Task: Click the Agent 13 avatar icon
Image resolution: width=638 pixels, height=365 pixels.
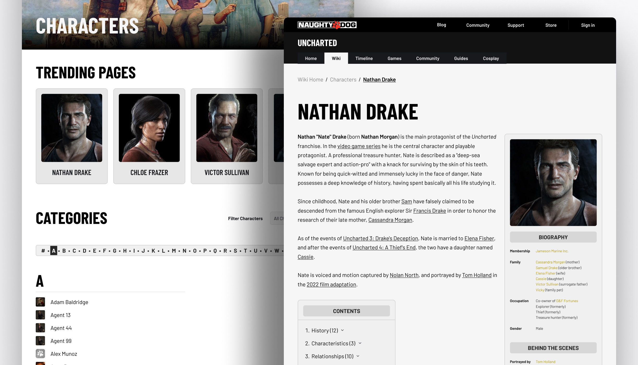Action: (x=40, y=315)
